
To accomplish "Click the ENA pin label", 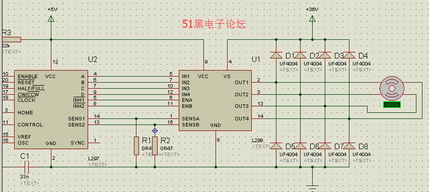I will 187,100.
